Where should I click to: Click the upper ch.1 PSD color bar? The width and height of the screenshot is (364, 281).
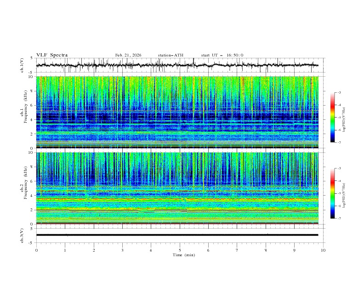click(332, 118)
